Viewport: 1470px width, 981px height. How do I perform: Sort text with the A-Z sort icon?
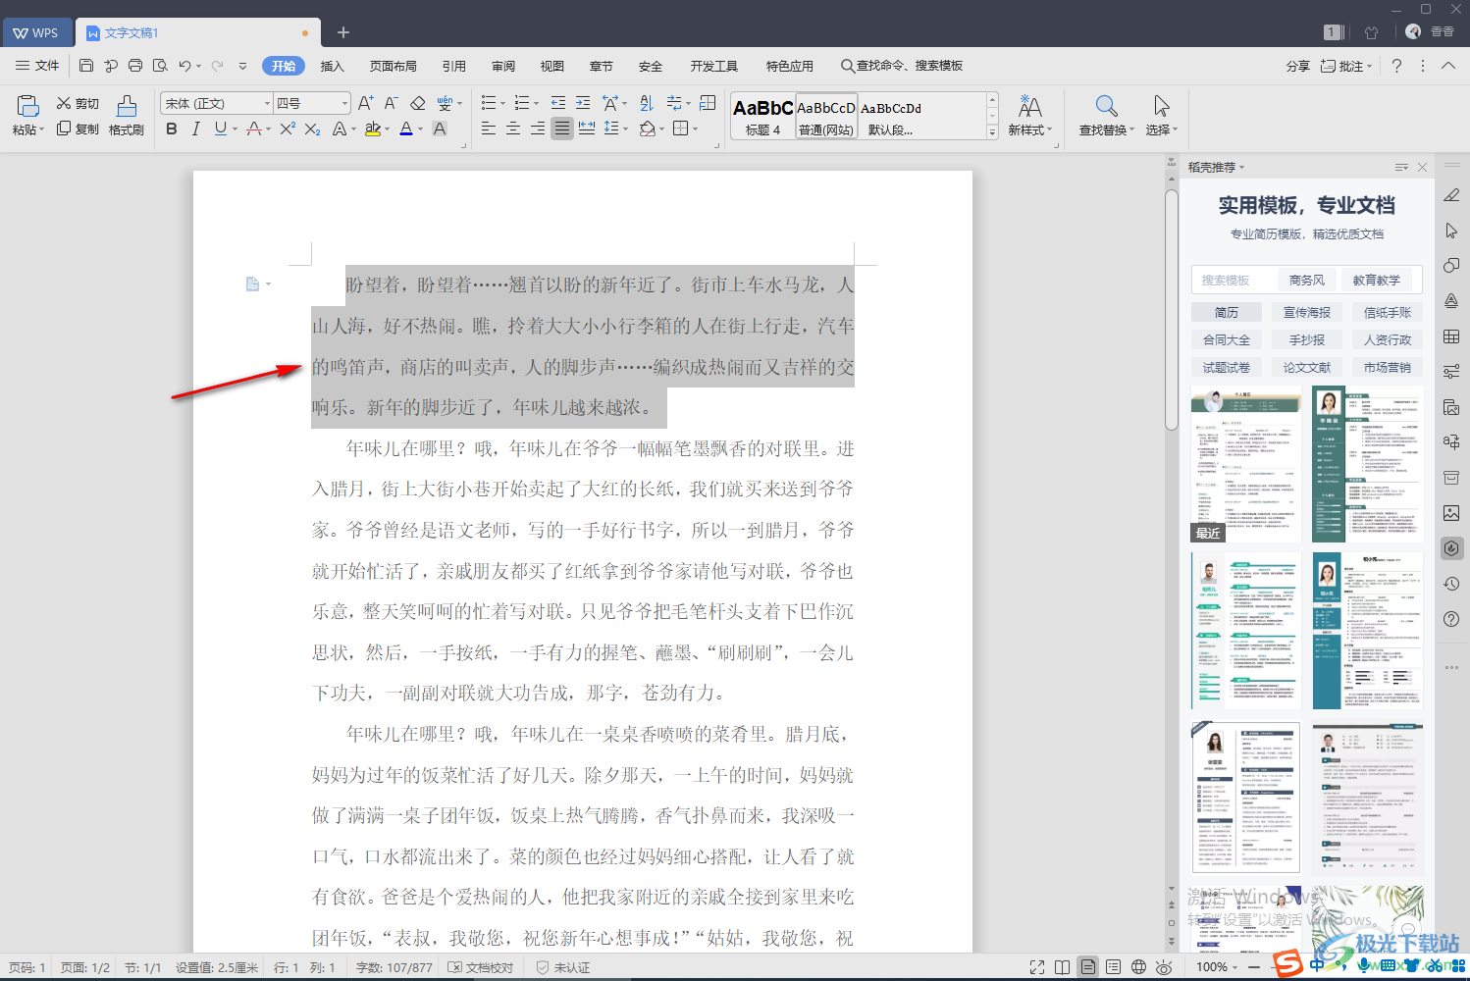(x=646, y=103)
